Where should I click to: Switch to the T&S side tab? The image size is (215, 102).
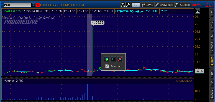click(x=212, y=25)
